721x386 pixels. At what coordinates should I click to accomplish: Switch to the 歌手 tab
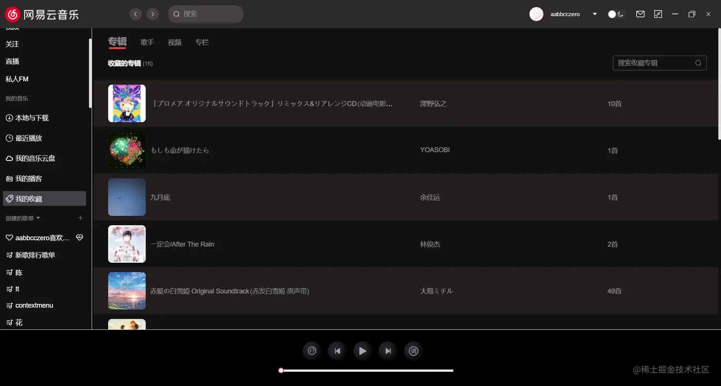[x=147, y=42]
